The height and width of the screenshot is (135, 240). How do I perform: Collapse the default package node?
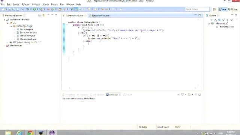click(11, 26)
